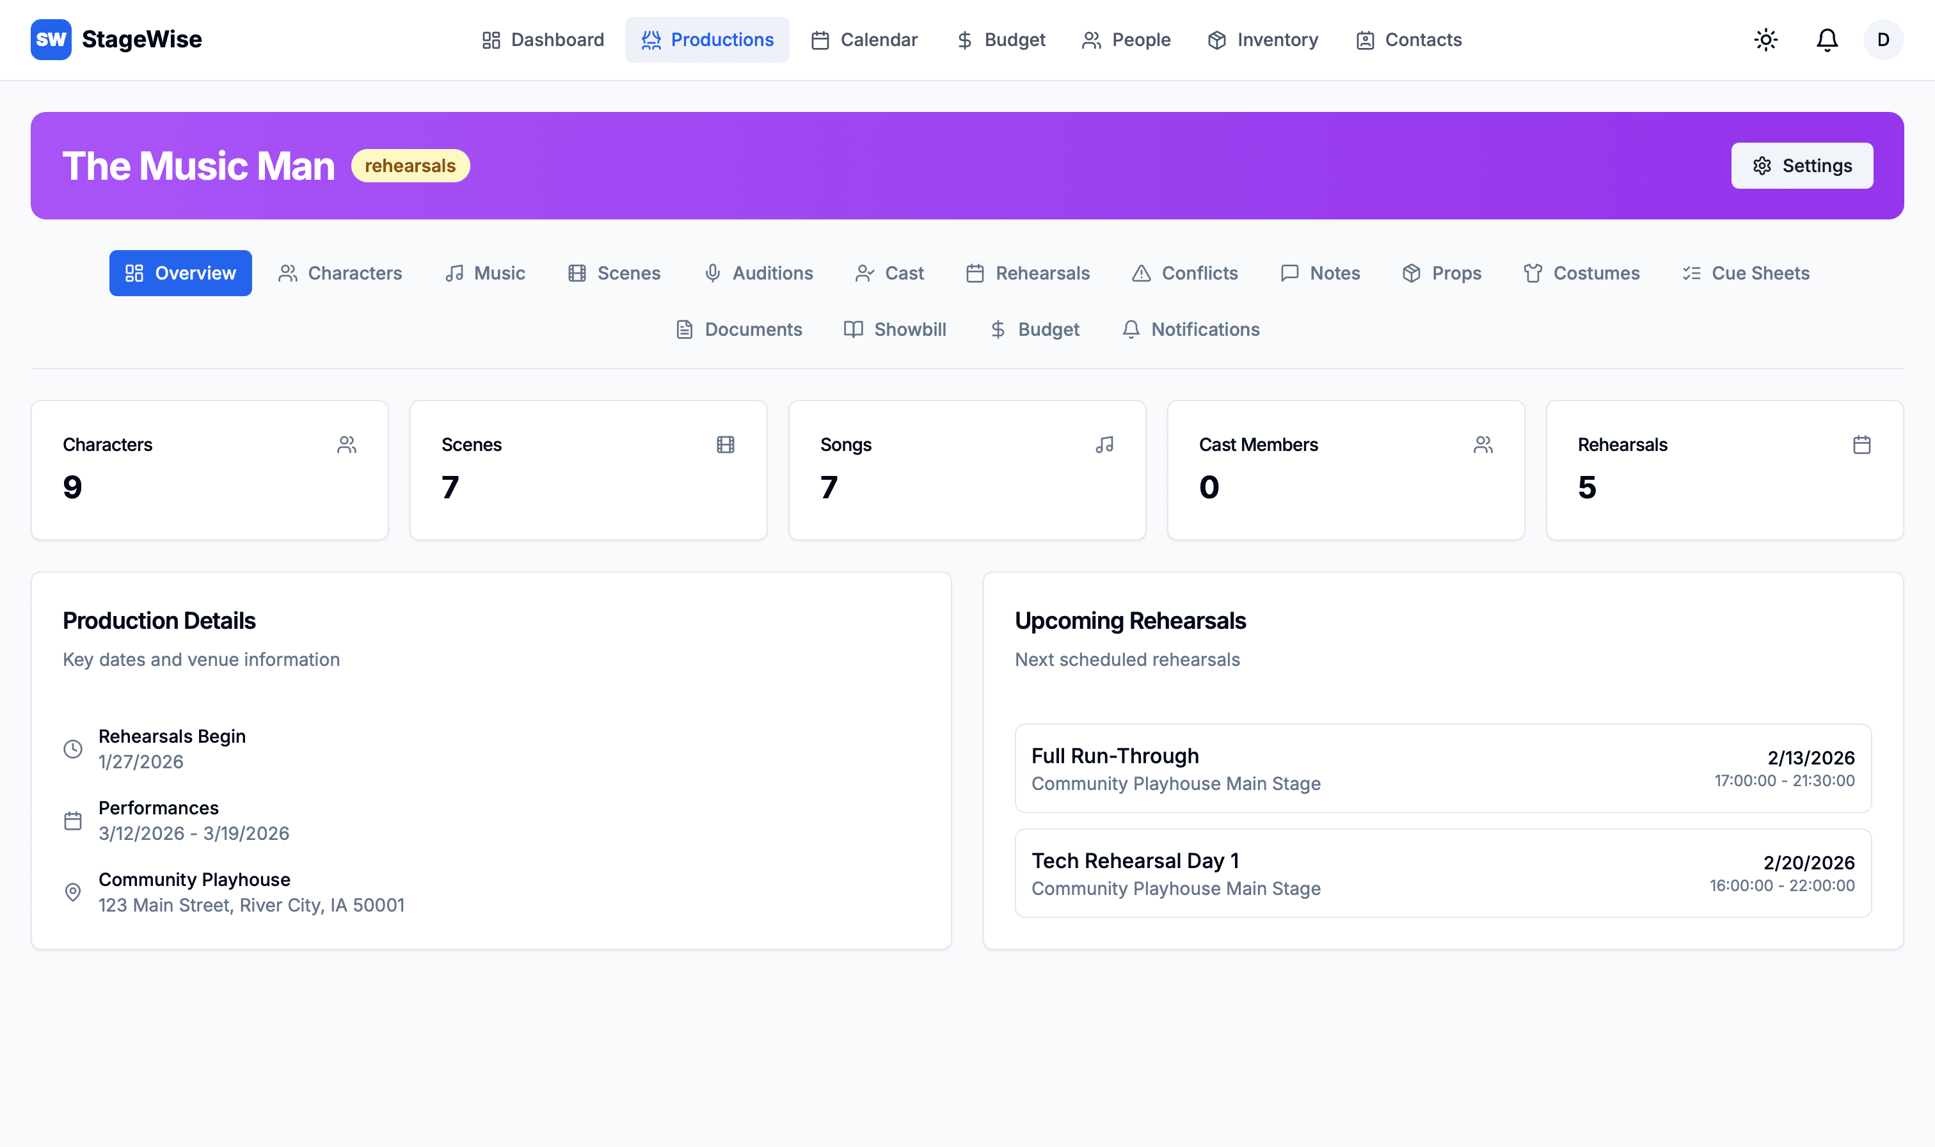Click the Songs card music note icon
This screenshot has height=1147, width=1935.
tap(1104, 445)
